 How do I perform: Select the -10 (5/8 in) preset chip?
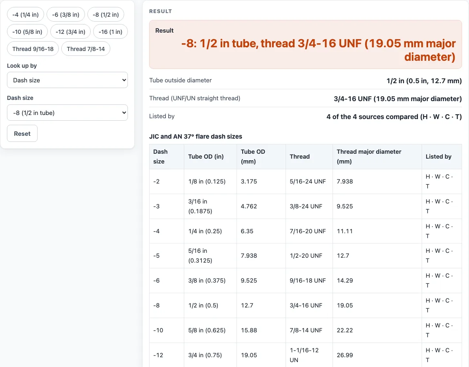[x=27, y=32]
